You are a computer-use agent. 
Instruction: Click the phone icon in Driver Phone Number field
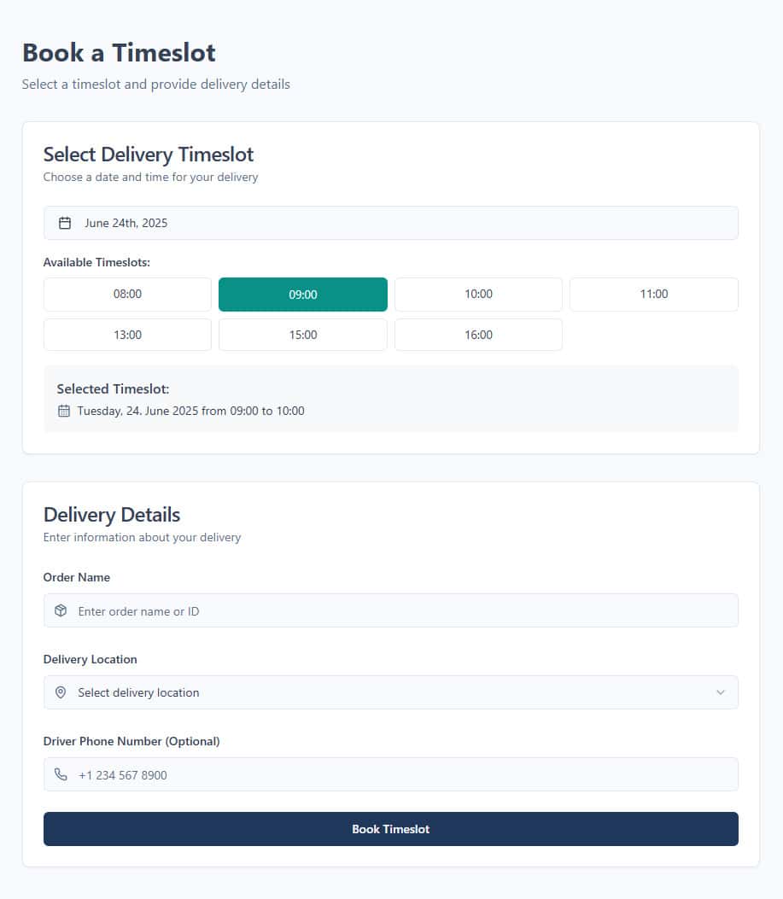[60, 773]
